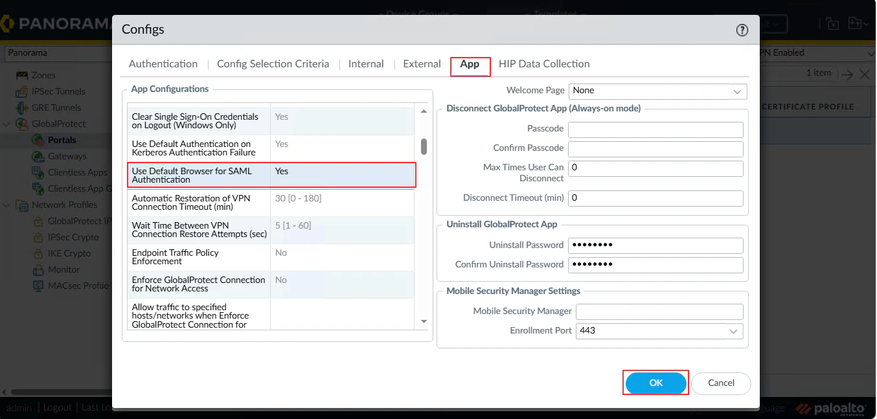This screenshot has height=419, width=877.
Task: Click the Zones icon in sidebar
Action: tap(22, 75)
